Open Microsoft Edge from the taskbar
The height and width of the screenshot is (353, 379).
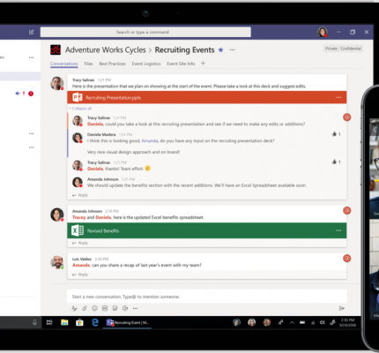(x=95, y=322)
